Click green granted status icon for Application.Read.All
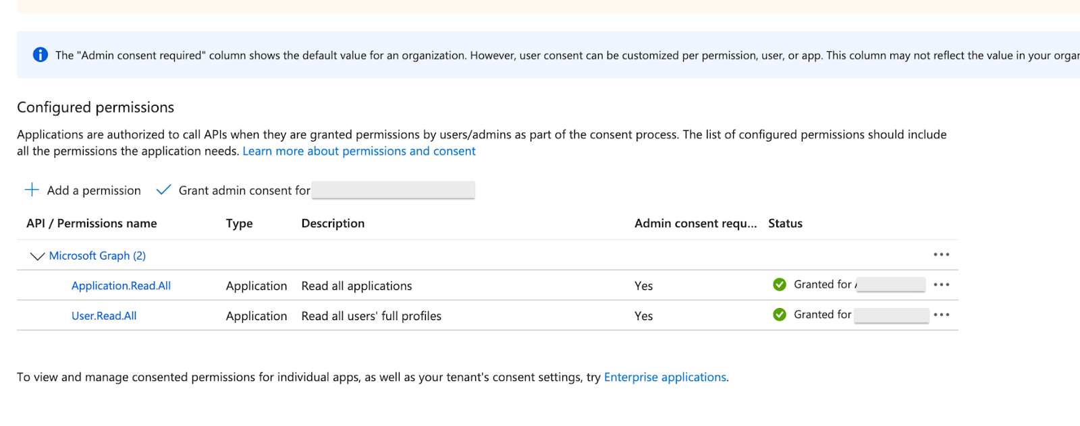 coord(780,284)
